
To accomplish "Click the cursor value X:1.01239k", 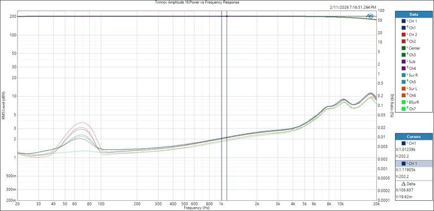I will tap(406, 149).
